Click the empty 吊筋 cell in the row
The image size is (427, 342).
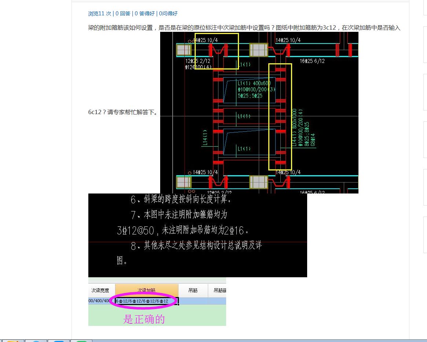[x=193, y=301]
